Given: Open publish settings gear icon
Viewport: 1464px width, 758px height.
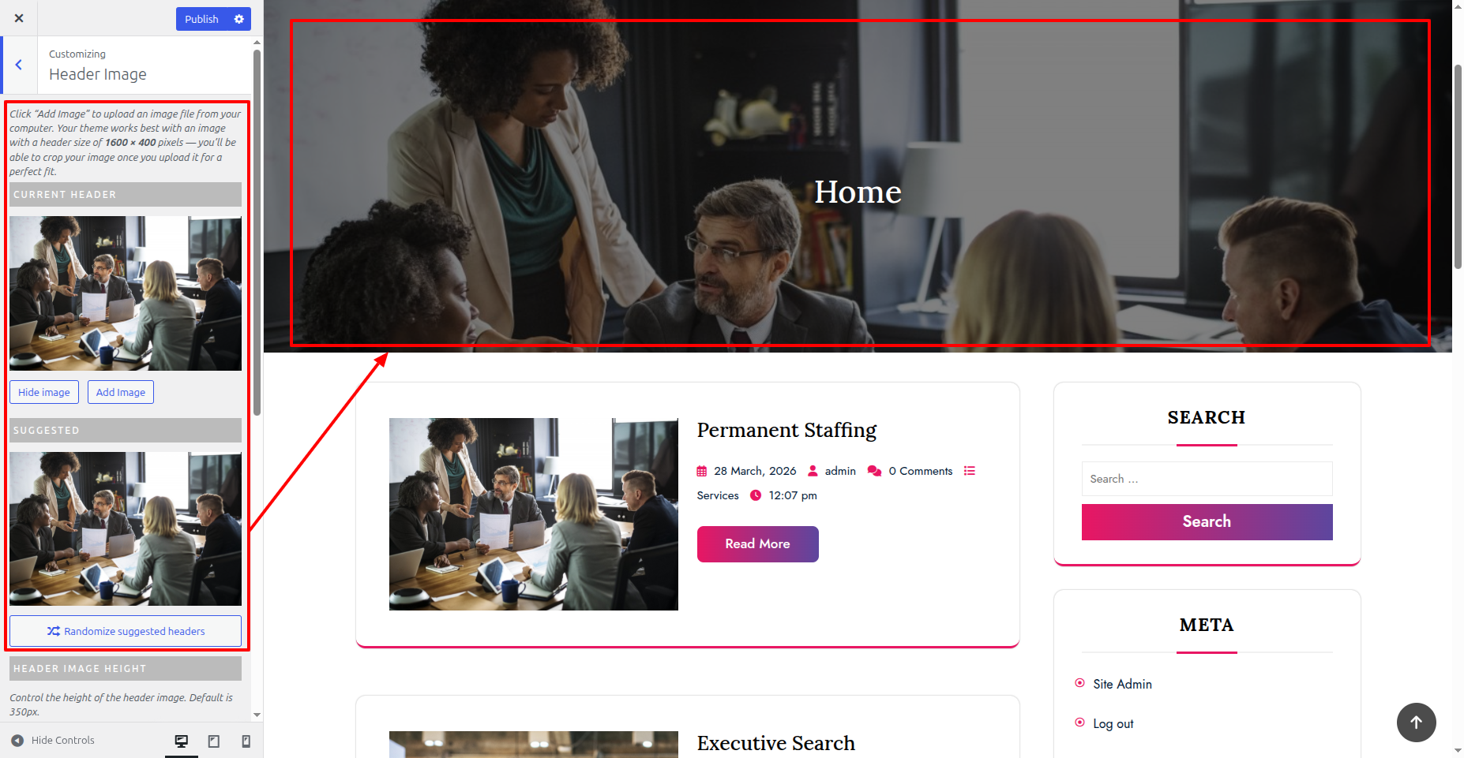Looking at the screenshot, I should click(239, 19).
